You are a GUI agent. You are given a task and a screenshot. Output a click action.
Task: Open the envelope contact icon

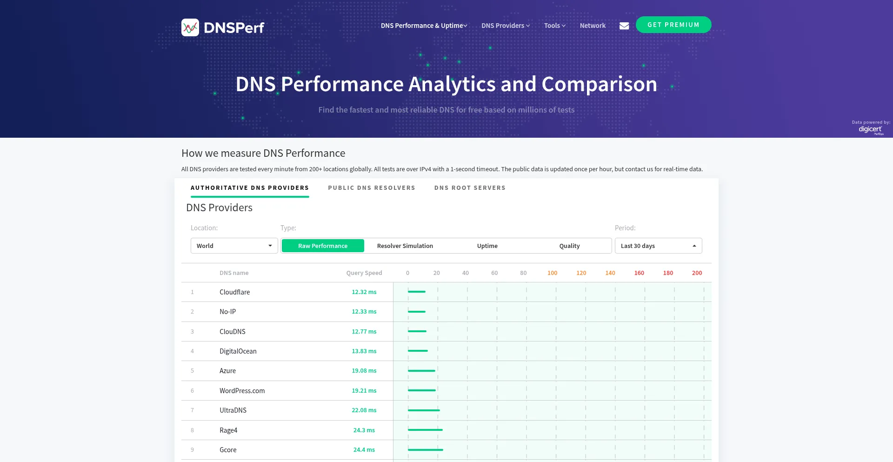pyautogui.click(x=624, y=26)
